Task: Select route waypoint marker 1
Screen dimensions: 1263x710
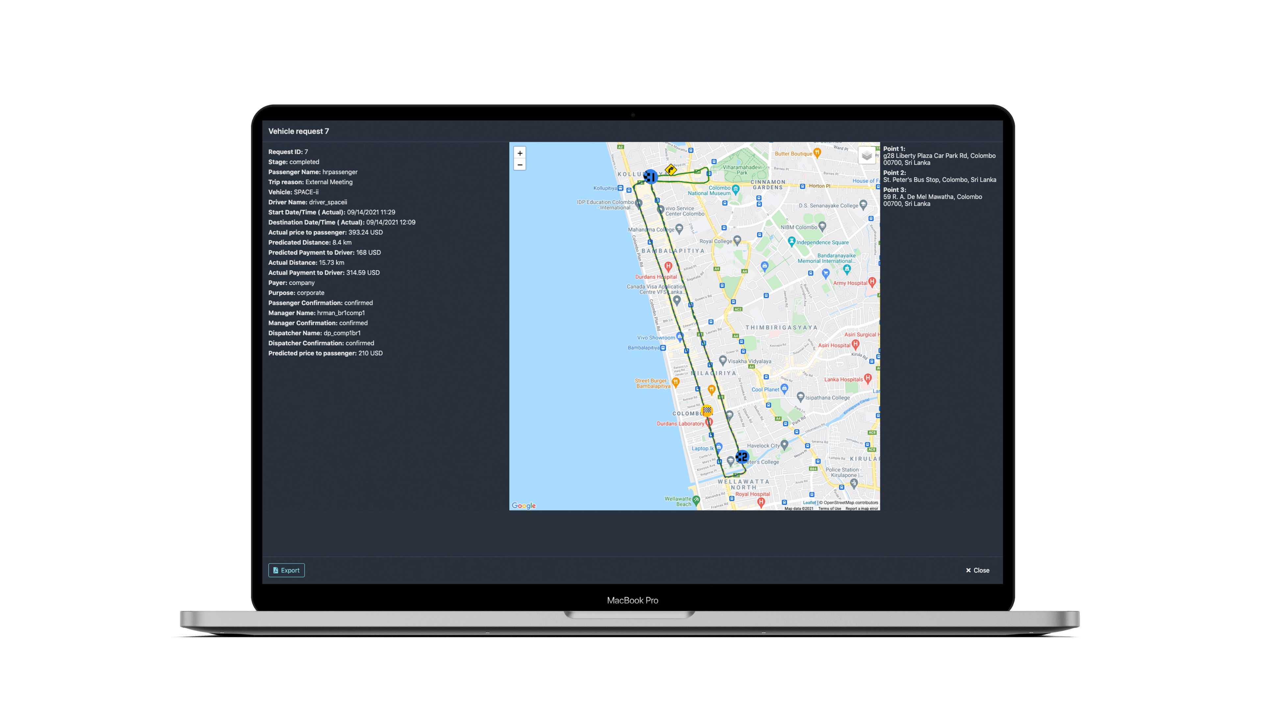Action: point(650,177)
